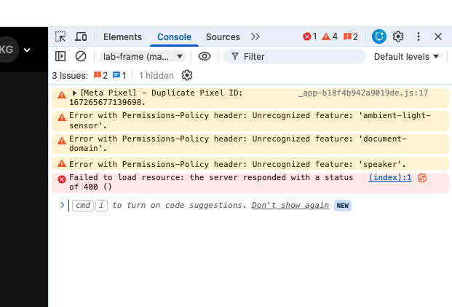Open the lab-frame context dropdown

click(143, 56)
